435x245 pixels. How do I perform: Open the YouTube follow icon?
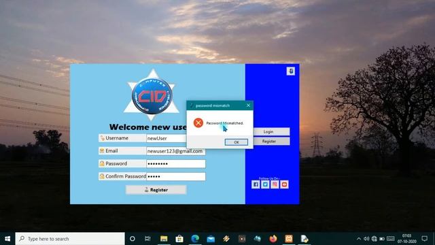[284, 184]
